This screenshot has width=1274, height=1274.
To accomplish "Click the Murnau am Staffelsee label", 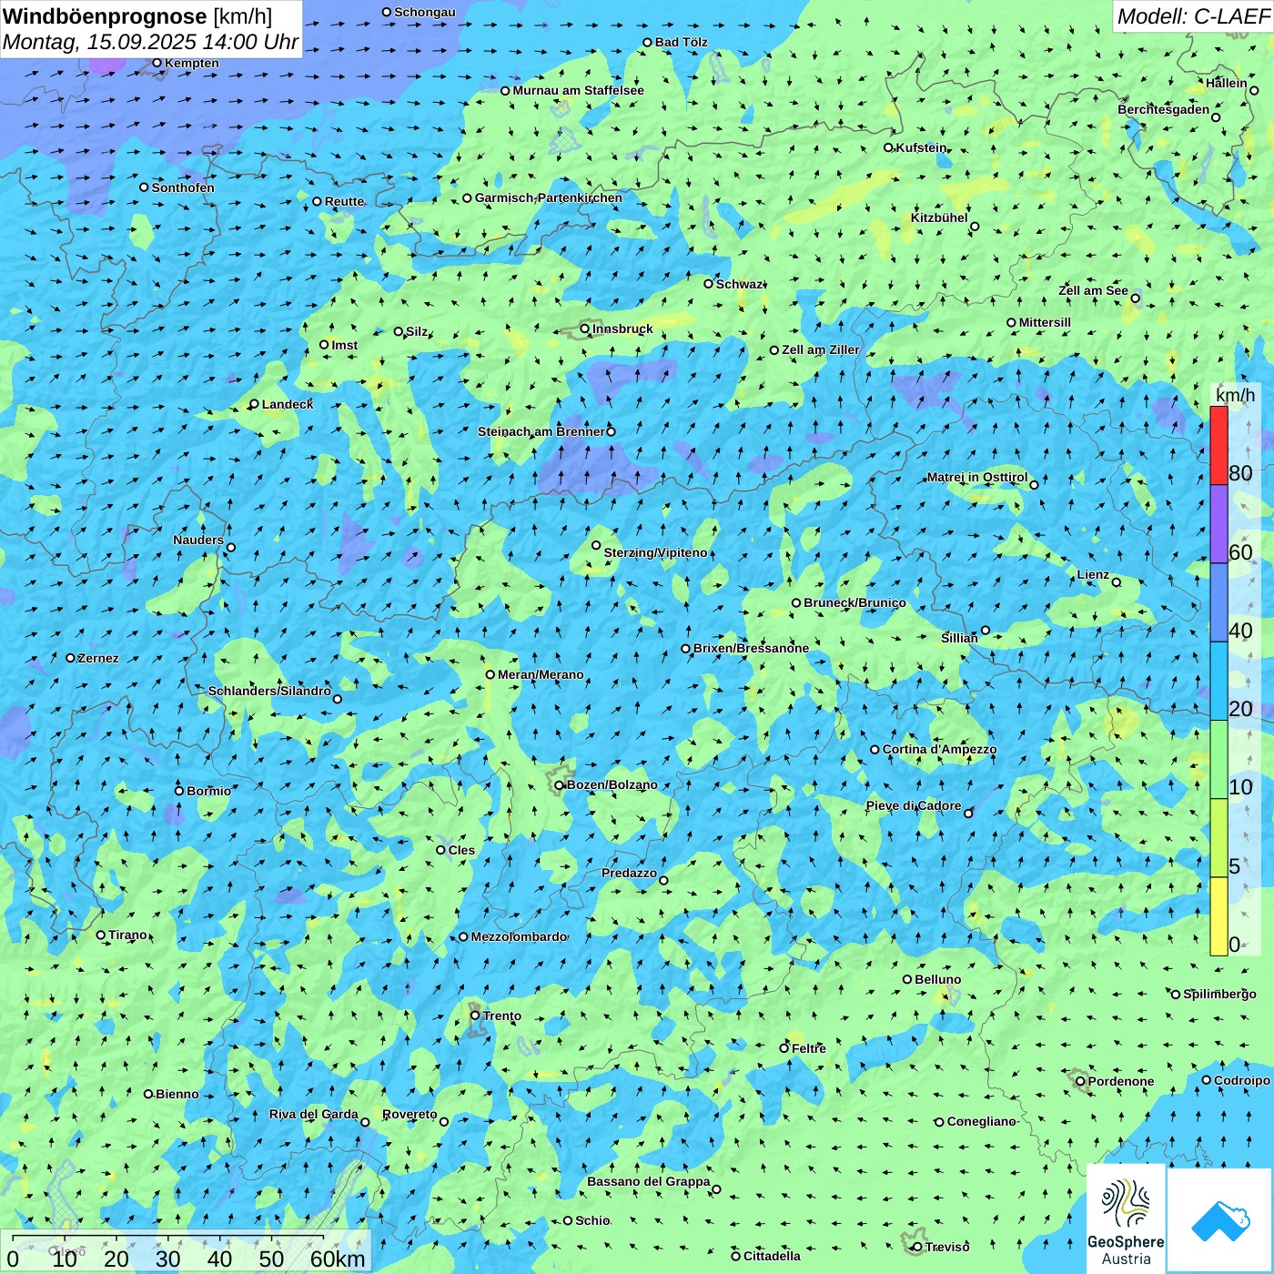I will click(578, 90).
